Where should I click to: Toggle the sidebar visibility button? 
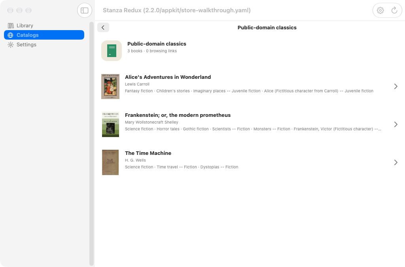(85, 10)
